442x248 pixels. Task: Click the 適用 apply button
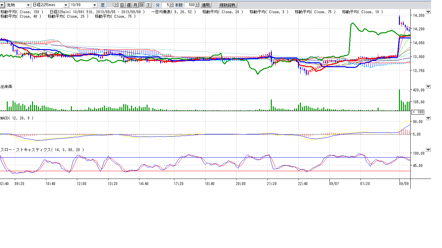click(205, 5)
